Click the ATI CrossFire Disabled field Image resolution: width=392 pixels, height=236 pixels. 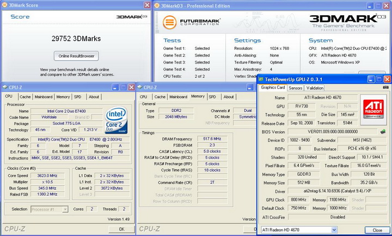click(337, 217)
